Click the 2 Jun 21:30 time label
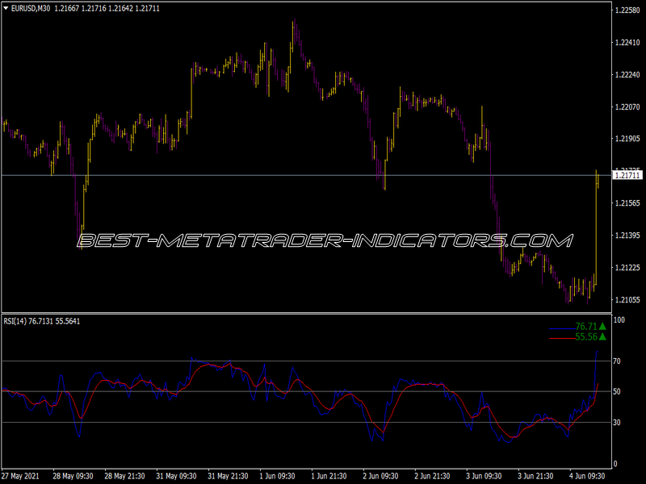Image resolution: width=646 pixels, height=484 pixels. [432, 476]
